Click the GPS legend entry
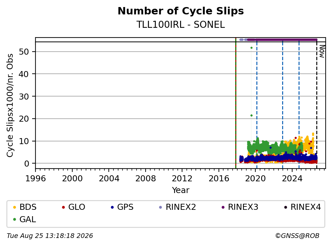 click(122, 207)
